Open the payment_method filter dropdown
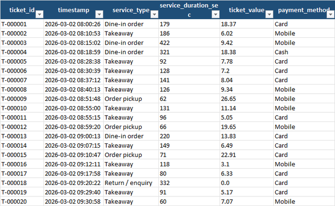 point(331,14)
